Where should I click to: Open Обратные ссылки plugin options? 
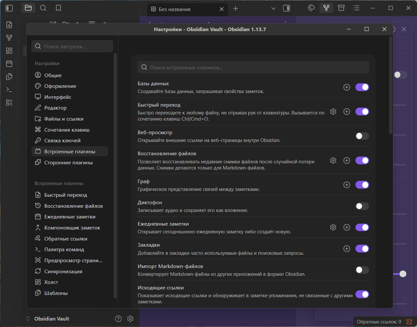click(x=70, y=239)
